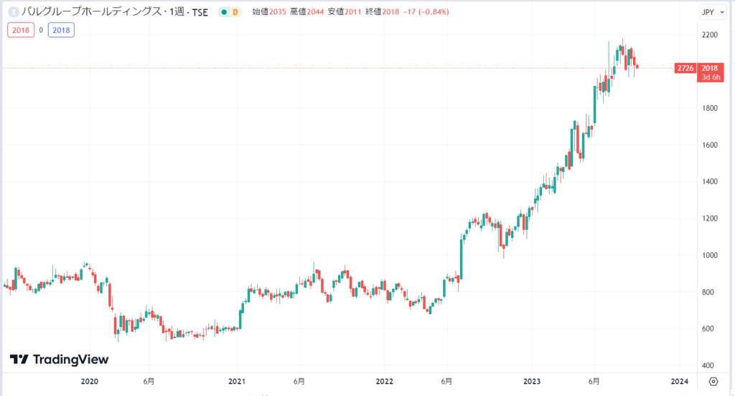735x396 pixels.
Task: Click the blue 2018 buy price button
Action: tap(61, 29)
